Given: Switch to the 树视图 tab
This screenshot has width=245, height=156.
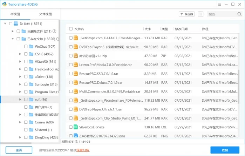Looking at the screenshot, I should click(15, 14).
